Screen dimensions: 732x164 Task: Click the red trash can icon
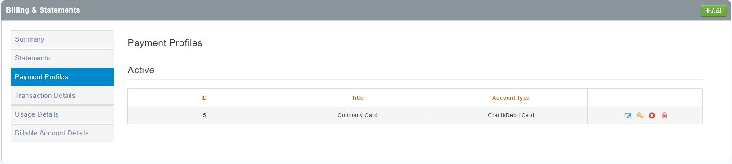664,115
